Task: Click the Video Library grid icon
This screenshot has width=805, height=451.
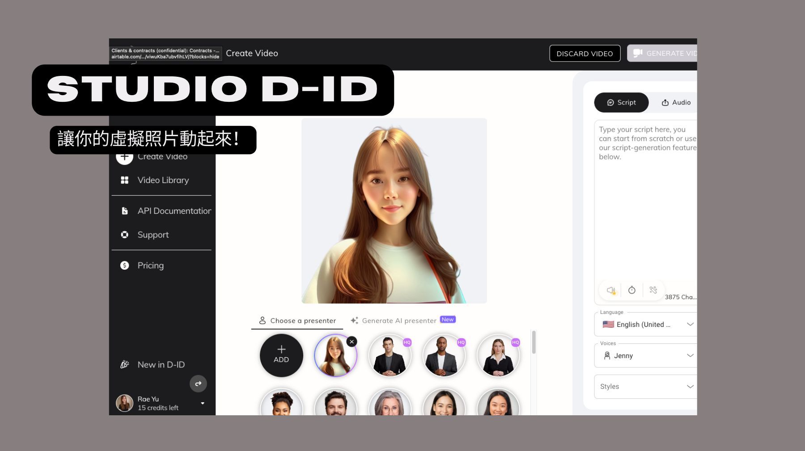Action: pyautogui.click(x=125, y=180)
